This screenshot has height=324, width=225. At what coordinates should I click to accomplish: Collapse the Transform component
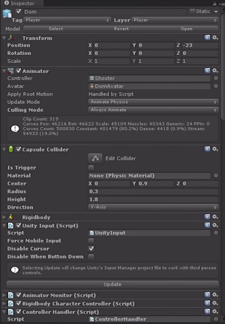[x=4, y=38]
